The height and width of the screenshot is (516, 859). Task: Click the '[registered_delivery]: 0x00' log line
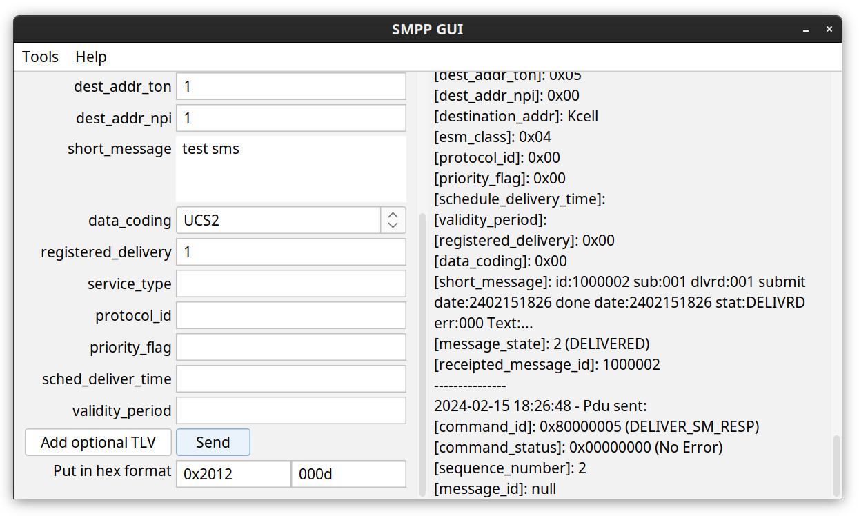[x=524, y=240]
